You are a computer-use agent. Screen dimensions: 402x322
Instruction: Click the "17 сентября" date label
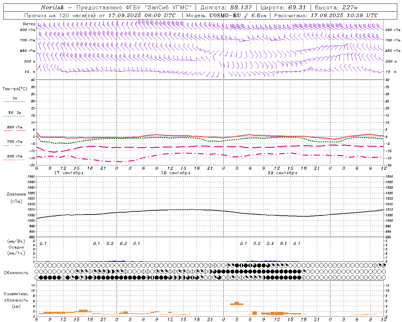69,173
